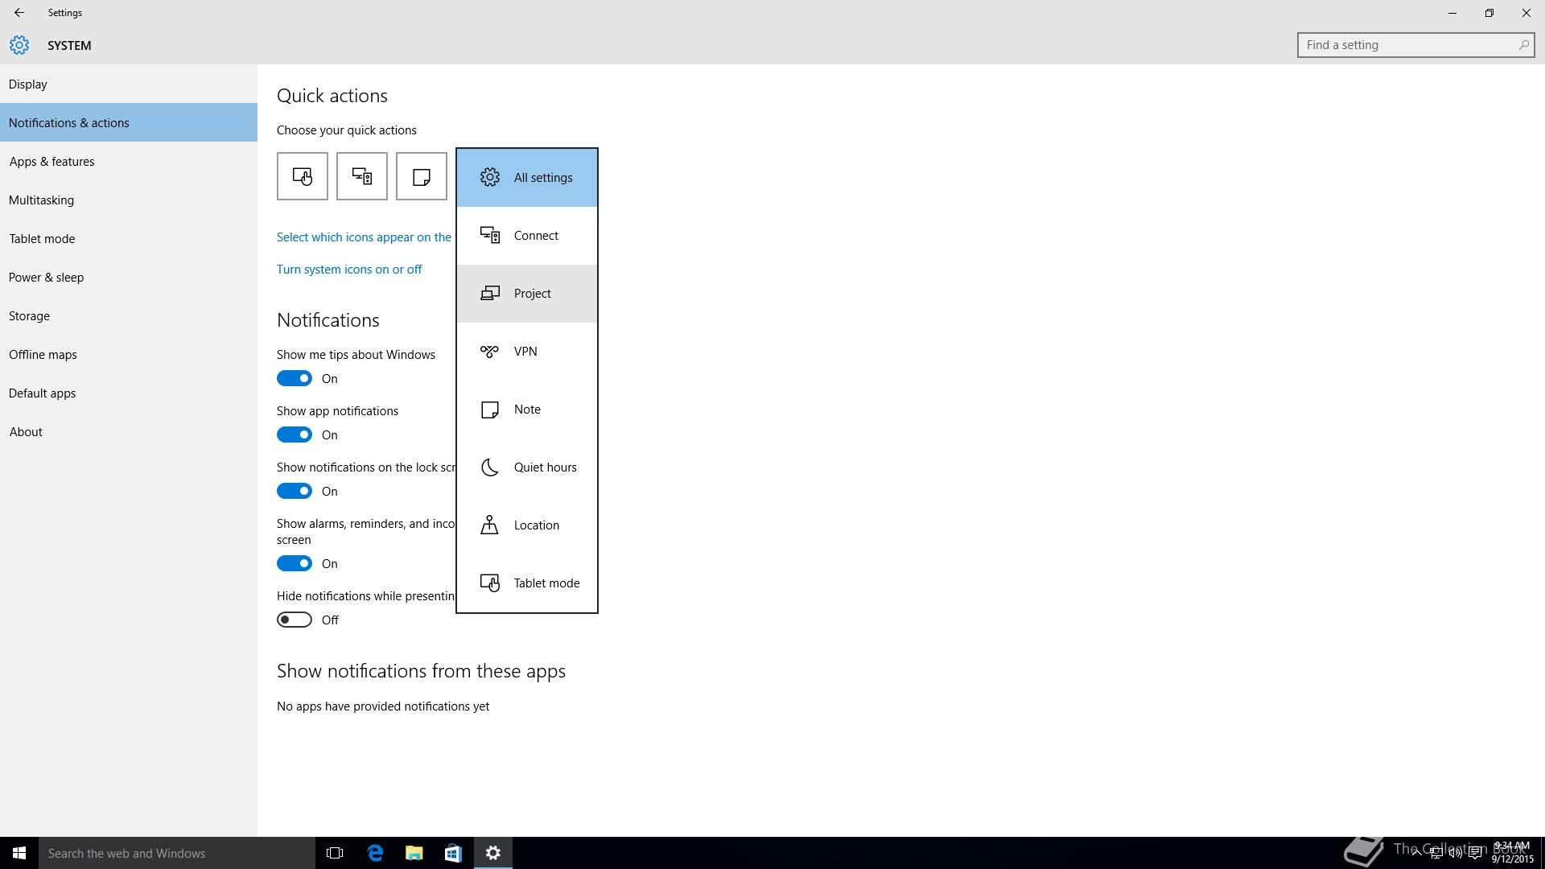Pick VPN from the quick action list
This screenshot has height=869, width=1545.
[527, 352]
